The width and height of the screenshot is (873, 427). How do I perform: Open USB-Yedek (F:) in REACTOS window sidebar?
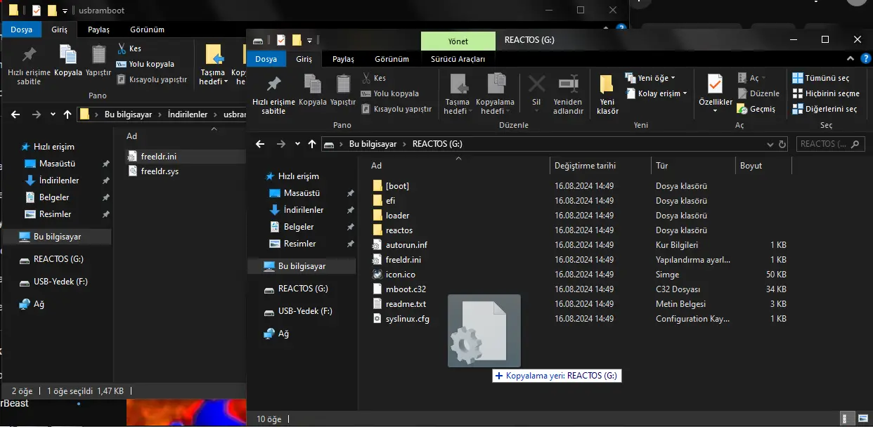pyautogui.click(x=305, y=311)
